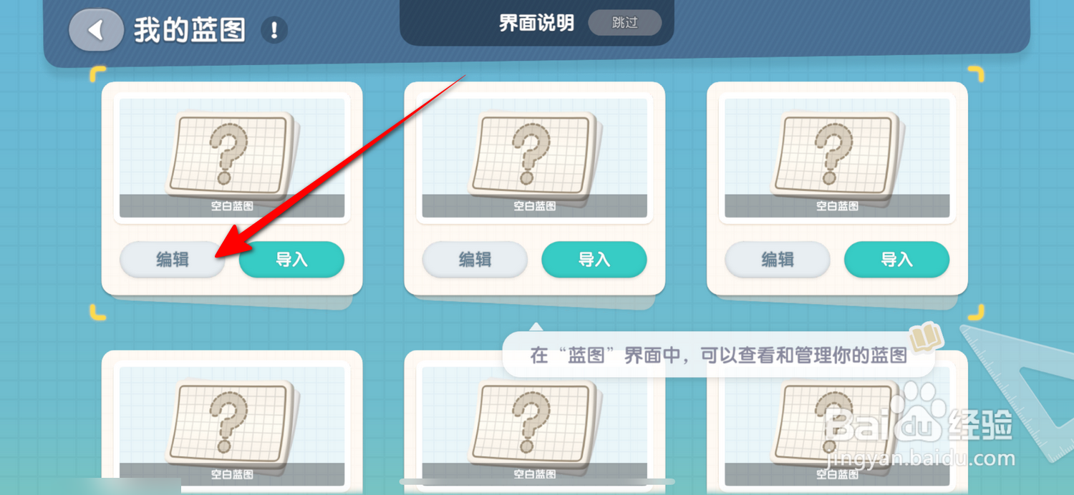
Task: Click 导入 on the top-middle blueprint card
Action: point(594,260)
